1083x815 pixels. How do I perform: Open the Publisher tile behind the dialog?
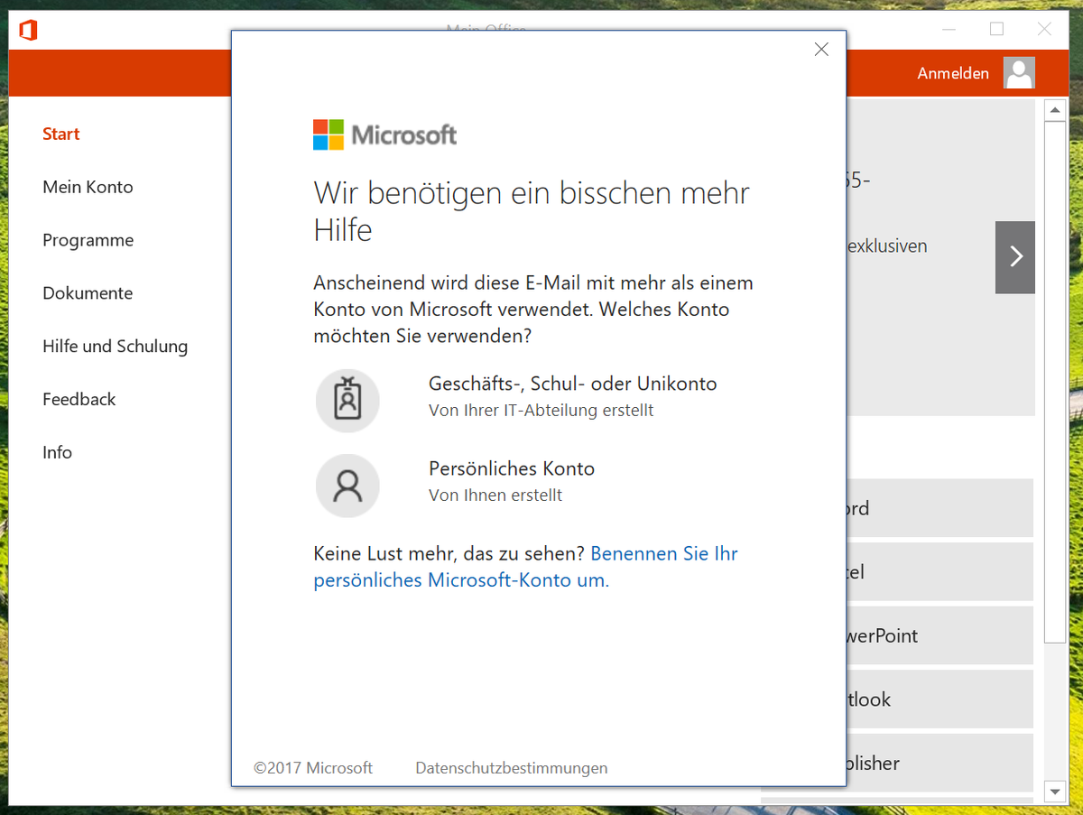click(940, 764)
